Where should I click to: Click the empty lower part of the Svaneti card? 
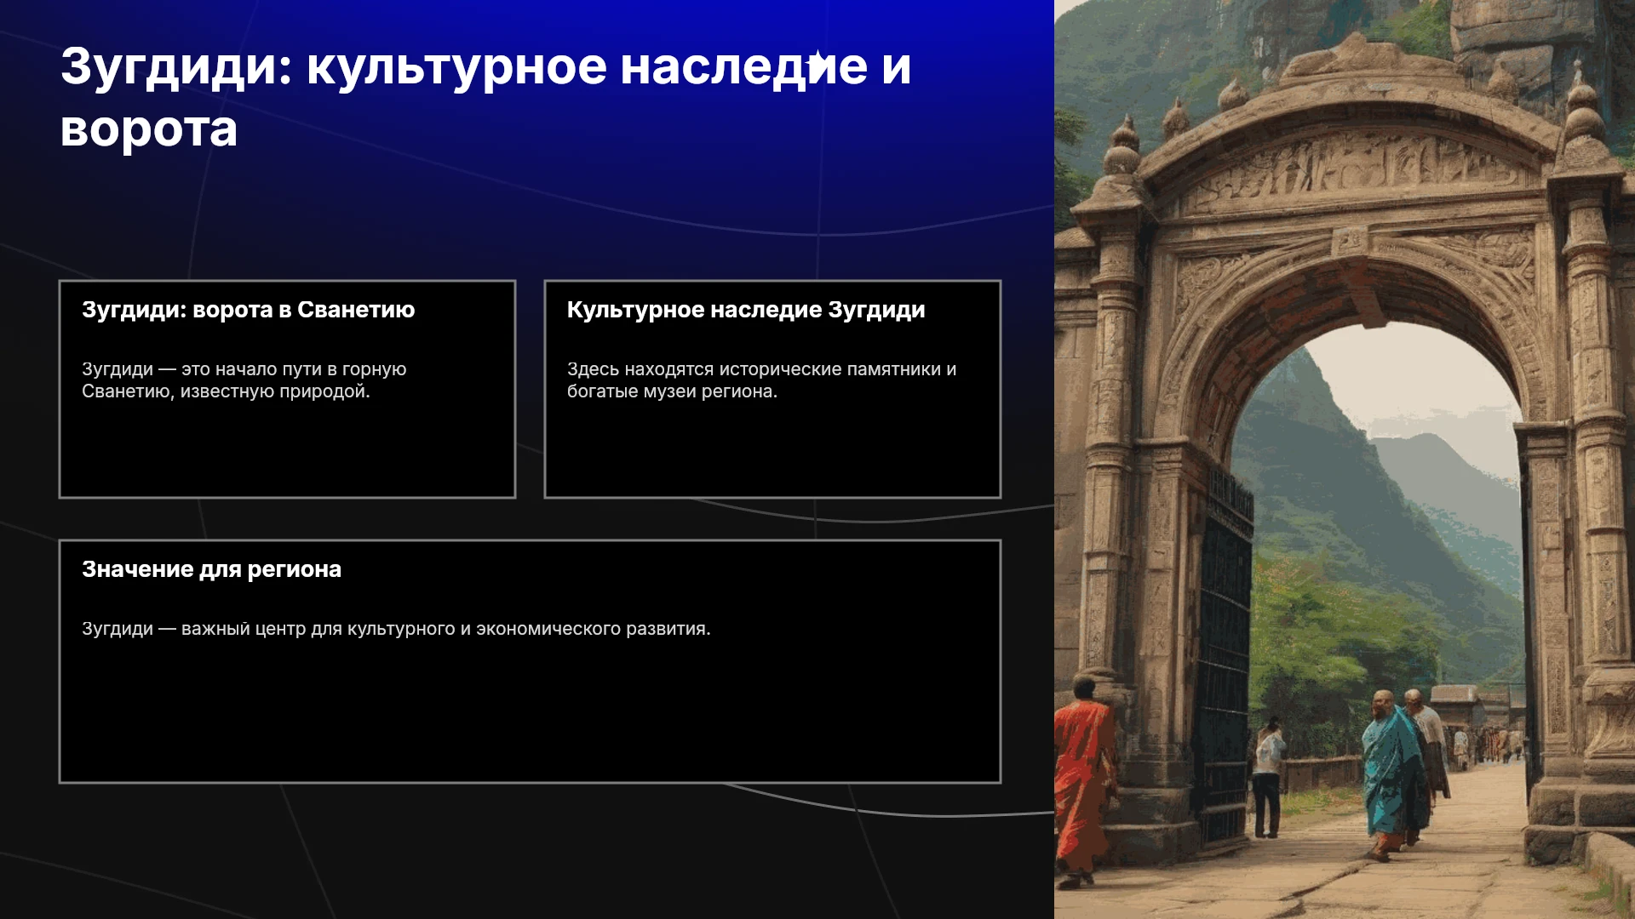(x=287, y=451)
